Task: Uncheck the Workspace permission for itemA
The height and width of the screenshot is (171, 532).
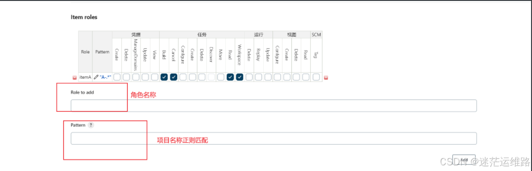Action: point(240,77)
